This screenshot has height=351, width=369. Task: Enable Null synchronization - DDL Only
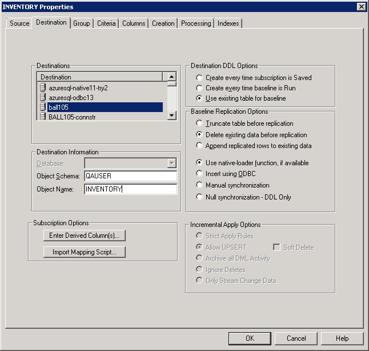[199, 197]
